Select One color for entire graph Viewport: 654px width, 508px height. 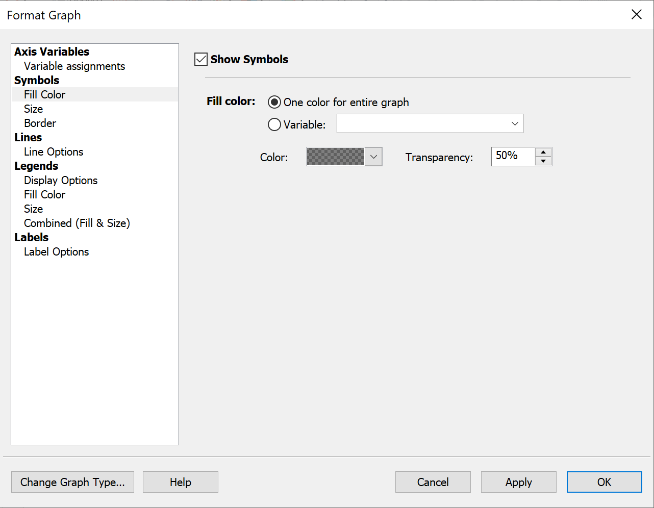274,102
